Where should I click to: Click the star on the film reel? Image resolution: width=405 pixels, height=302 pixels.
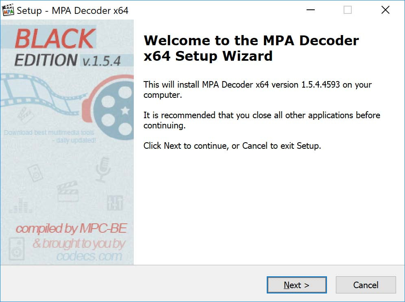pyautogui.click(x=125, y=110)
